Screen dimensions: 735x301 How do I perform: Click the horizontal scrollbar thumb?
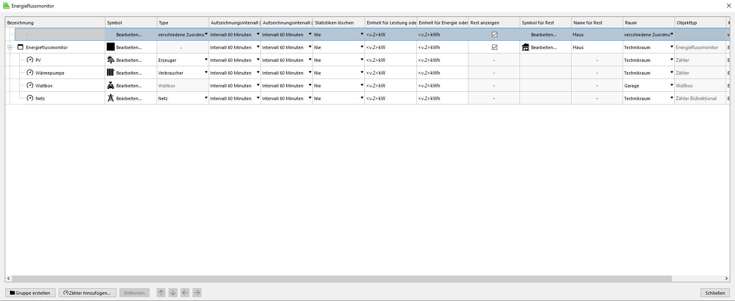342,278
